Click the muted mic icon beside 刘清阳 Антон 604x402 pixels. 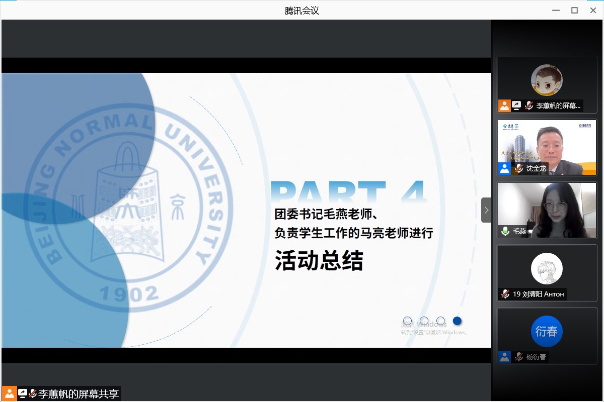pos(505,294)
